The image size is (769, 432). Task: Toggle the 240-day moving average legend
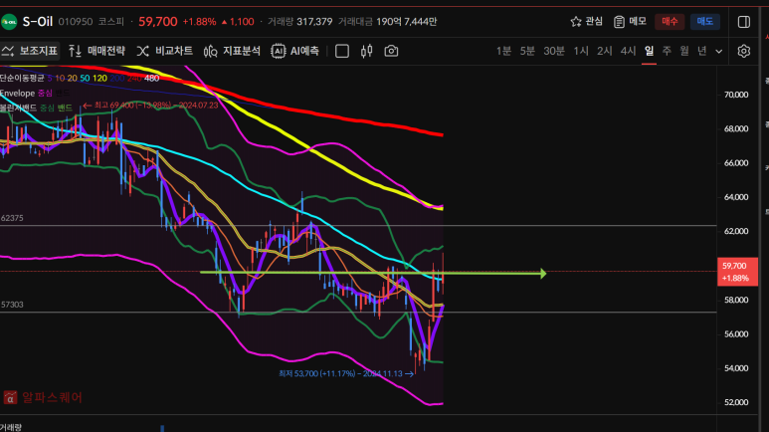[x=134, y=79]
